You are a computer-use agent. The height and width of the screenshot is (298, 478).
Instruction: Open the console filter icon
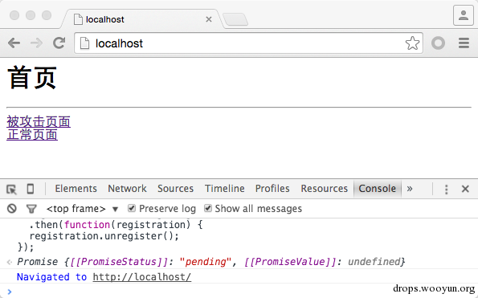click(x=31, y=209)
